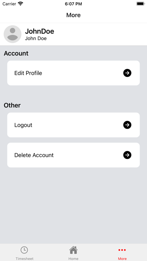Choose the Logout option
147x261 pixels.
coord(73,125)
